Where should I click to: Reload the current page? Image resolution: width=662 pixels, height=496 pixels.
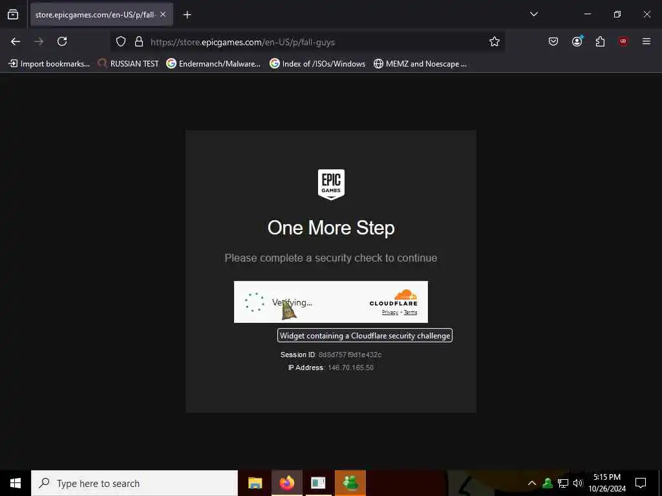tap(62, 41)
